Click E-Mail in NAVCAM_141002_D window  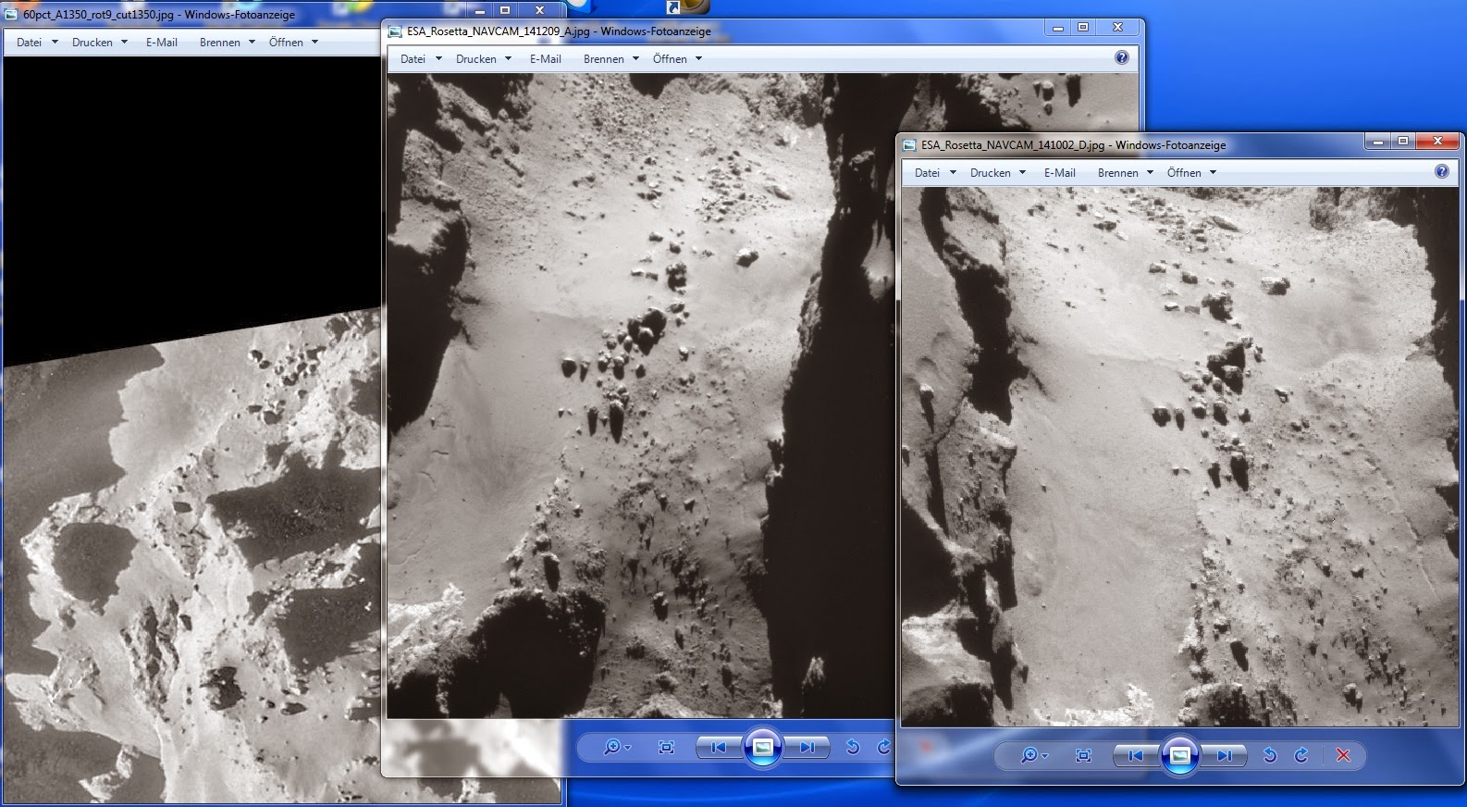coord(1059,172)
